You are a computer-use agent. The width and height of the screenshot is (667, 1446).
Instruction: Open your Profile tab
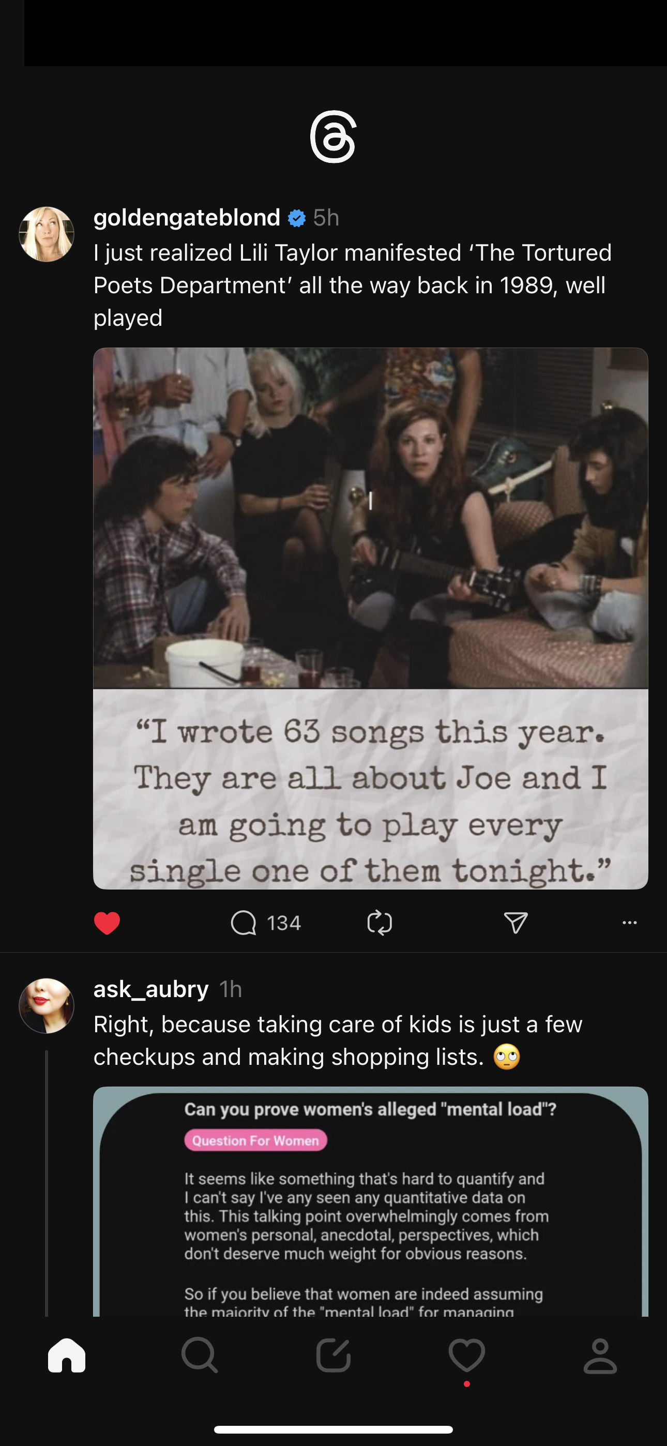point(600,1355)
